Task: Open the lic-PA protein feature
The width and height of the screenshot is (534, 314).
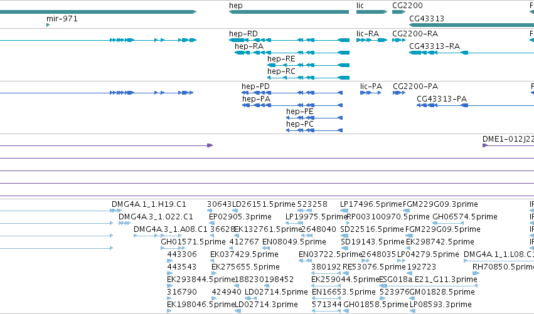Action: coord(370,93)
